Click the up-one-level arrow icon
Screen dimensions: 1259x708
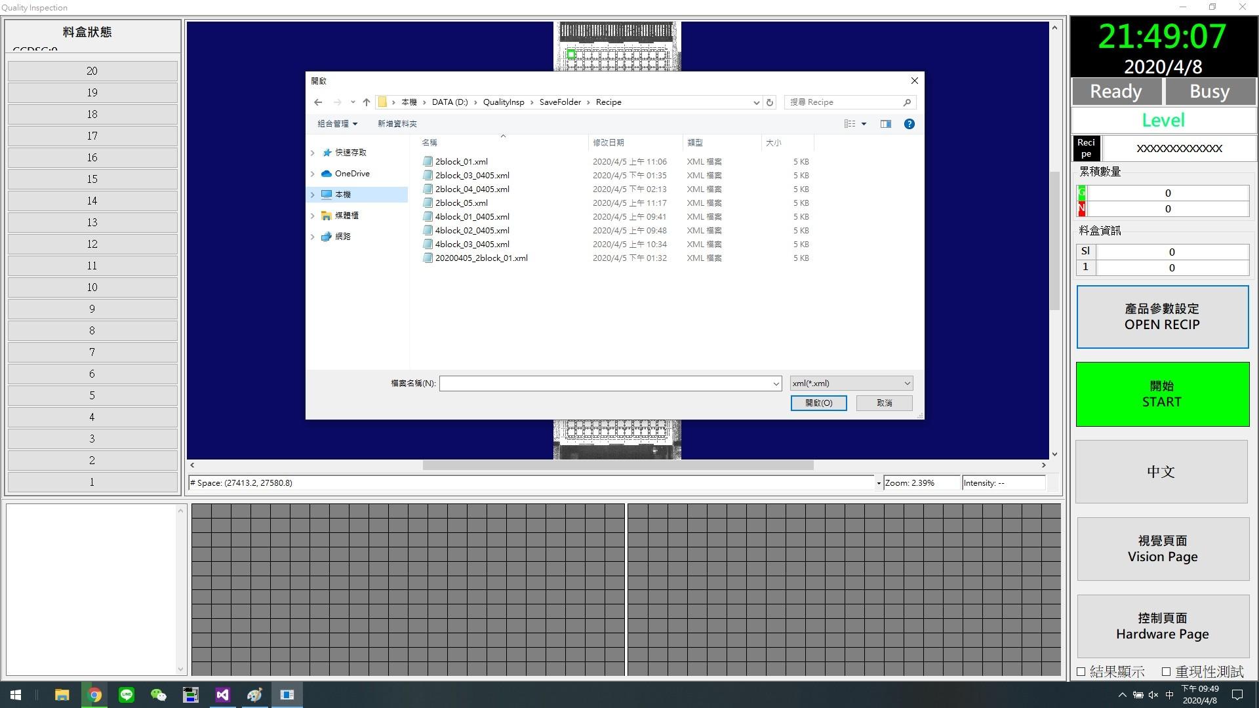tap(367, 102)
